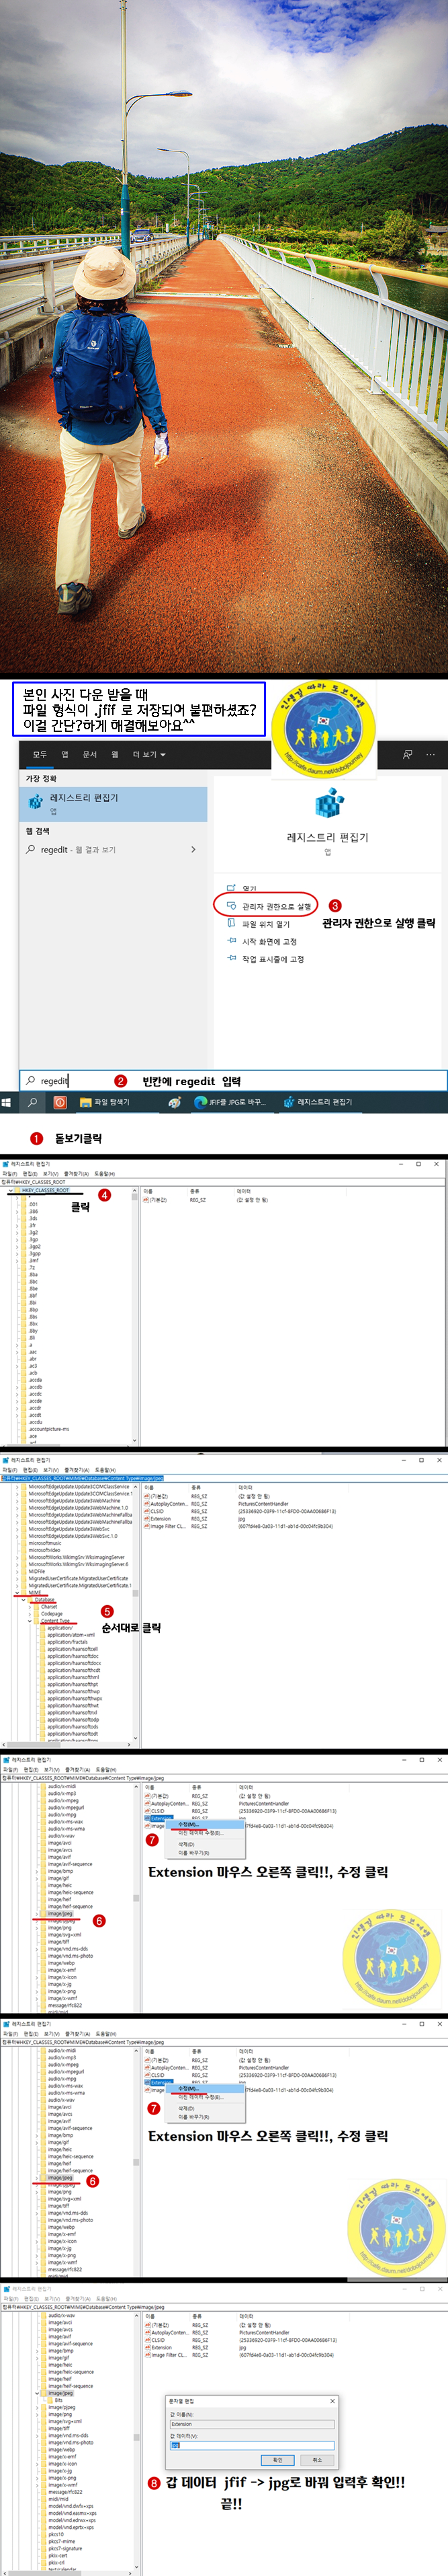
Task: Open 파일(F) menu in window listing .001 key
Action: pyautogui.click(x=9, y=1174)
